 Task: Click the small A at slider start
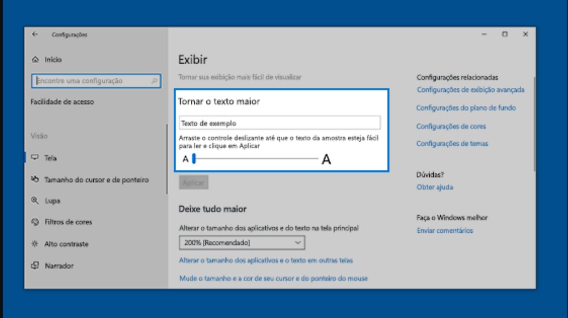(x=185, y=159)
